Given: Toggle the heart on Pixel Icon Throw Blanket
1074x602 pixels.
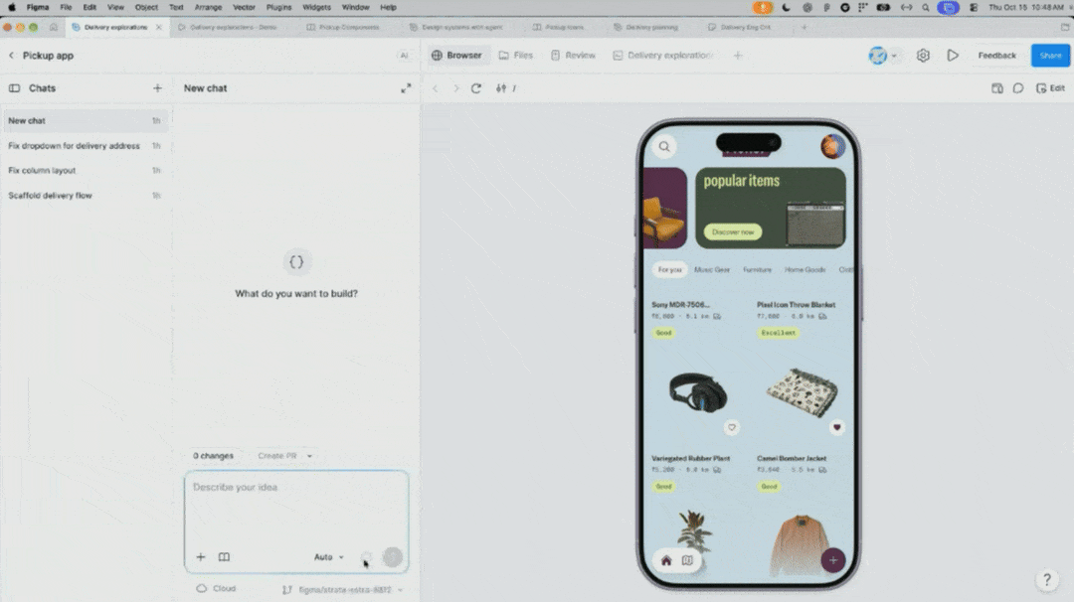Looking at the screenshot, I should tap(837, 427).
